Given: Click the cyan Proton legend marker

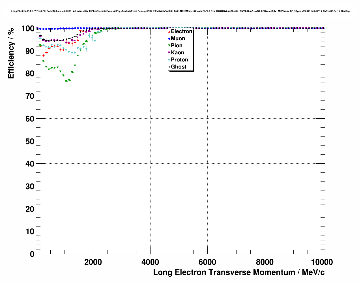Looking at the screenshot, I should tap(169, 60).
